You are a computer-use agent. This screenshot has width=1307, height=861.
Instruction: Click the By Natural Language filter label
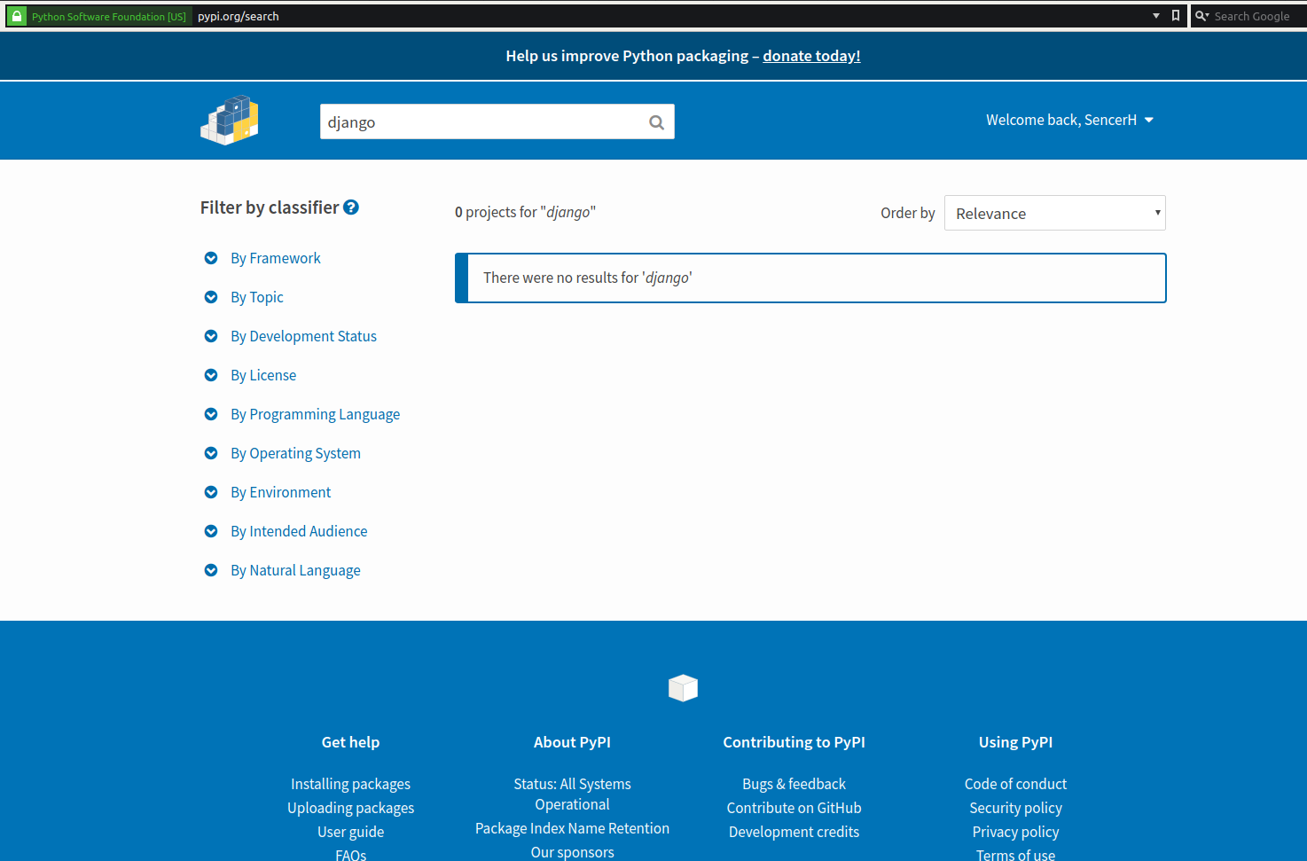pyautogui.click(x=295, y=570)
